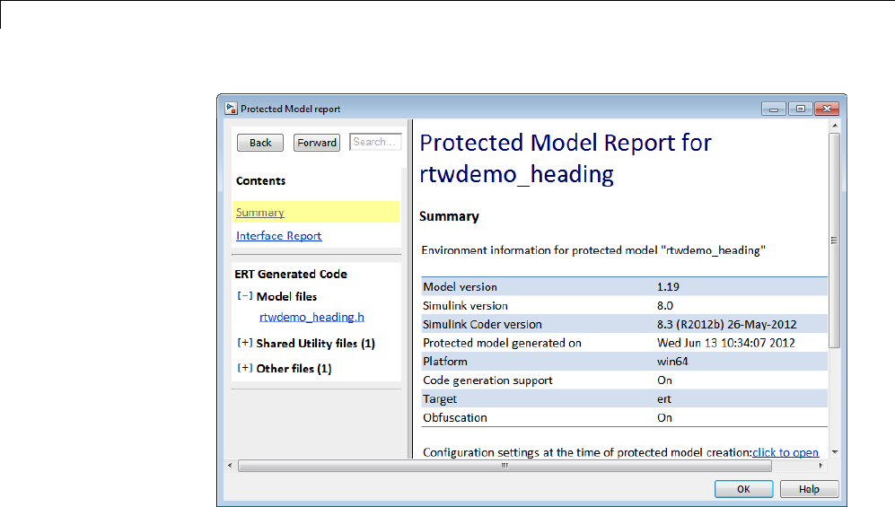Click the Protected Model report title icon
This screenshot has height=507, width=895.
pos(231,109)
